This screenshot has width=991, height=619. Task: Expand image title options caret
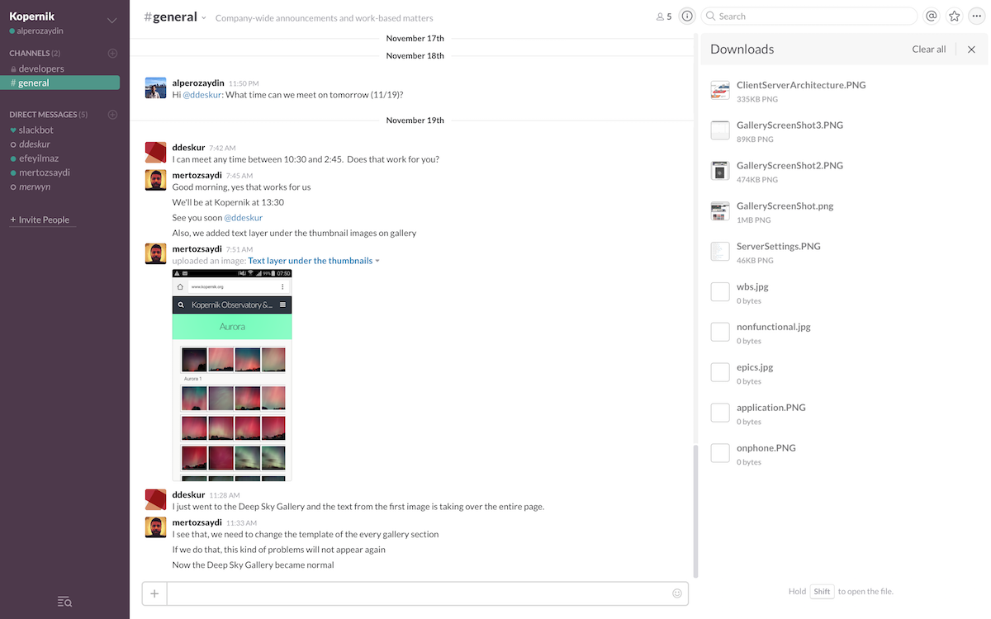tap(377, 262)
